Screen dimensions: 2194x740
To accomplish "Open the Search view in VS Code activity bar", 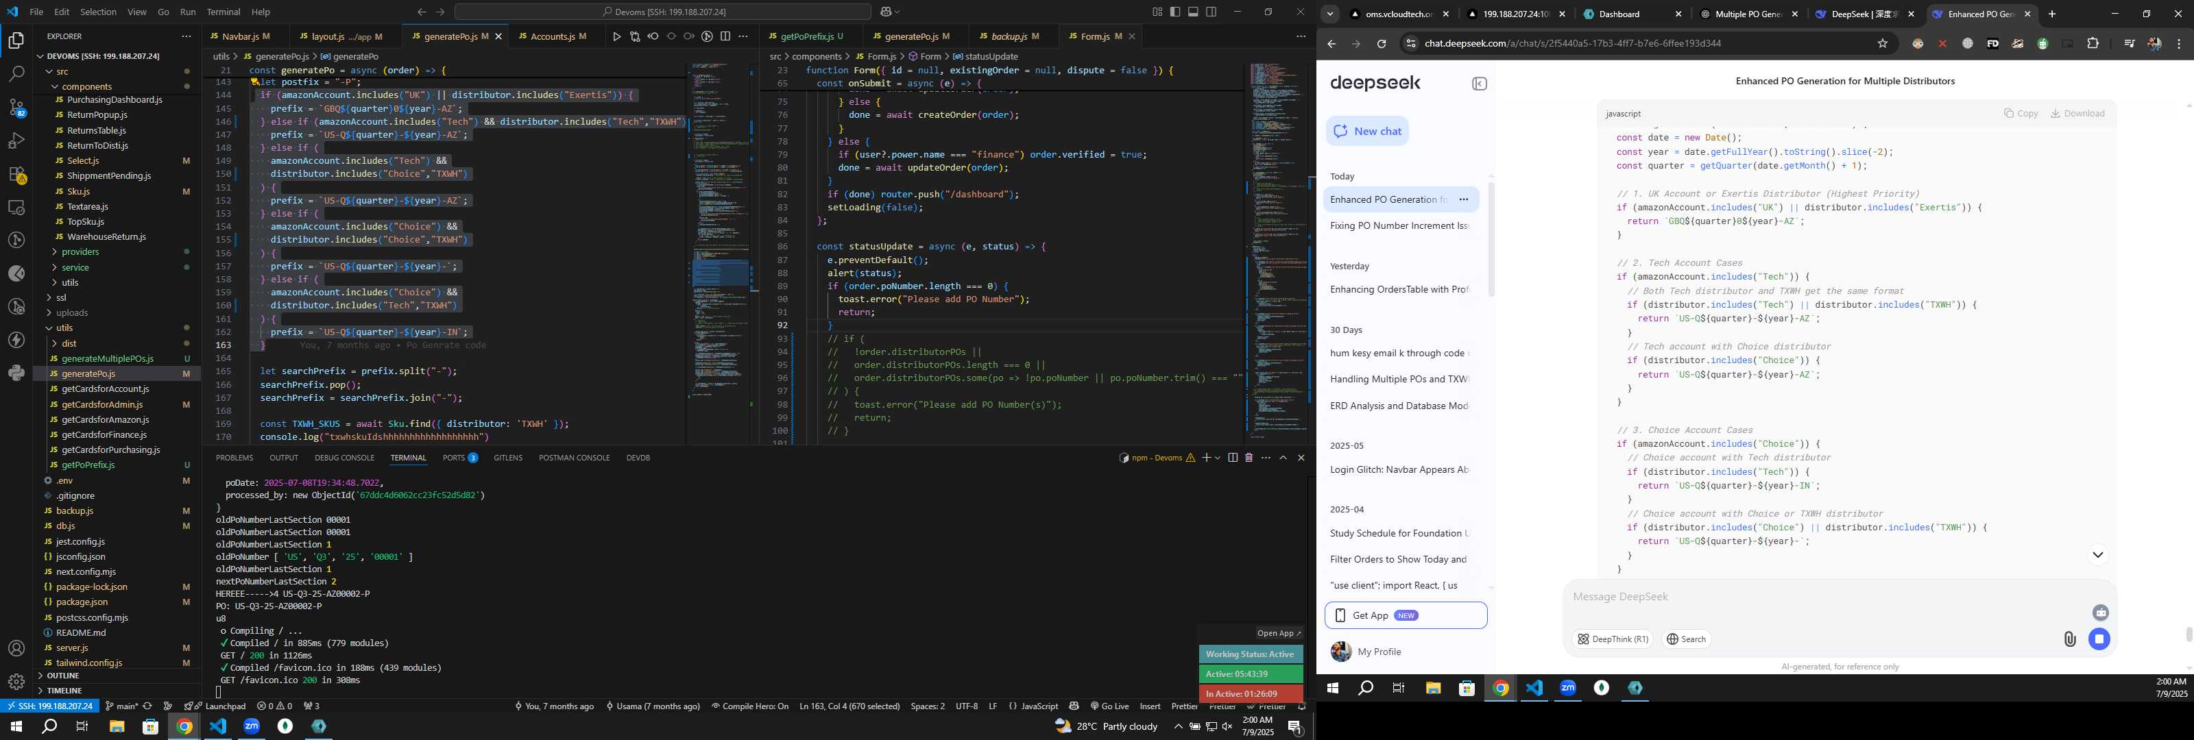I will tap(16, 74).
